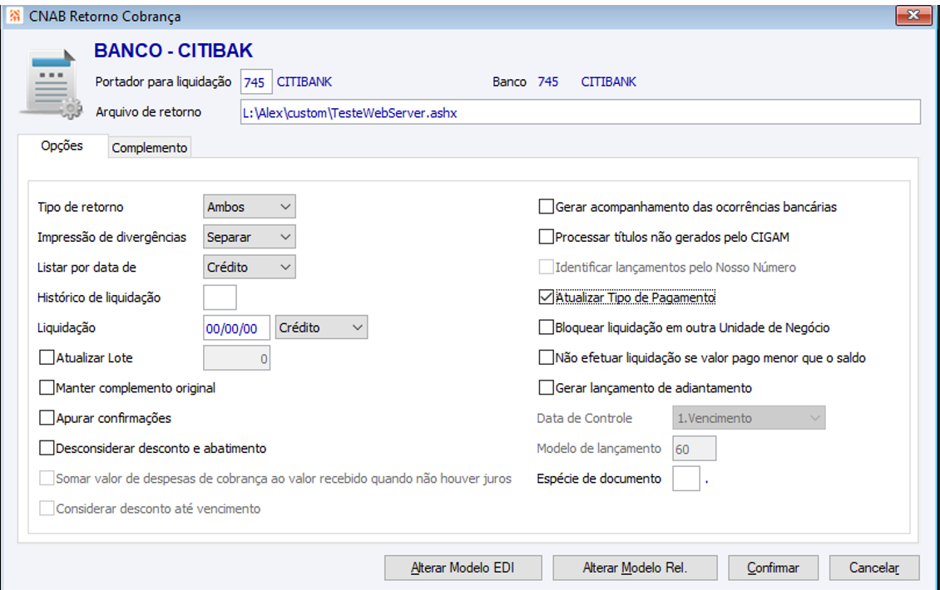Click the Liquidação date field
Image resolution: width=940 pixels, height=590 pixels.
[x=236, y=327]
